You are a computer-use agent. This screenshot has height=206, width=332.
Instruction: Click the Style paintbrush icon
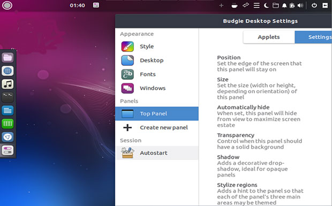(127, 47)
